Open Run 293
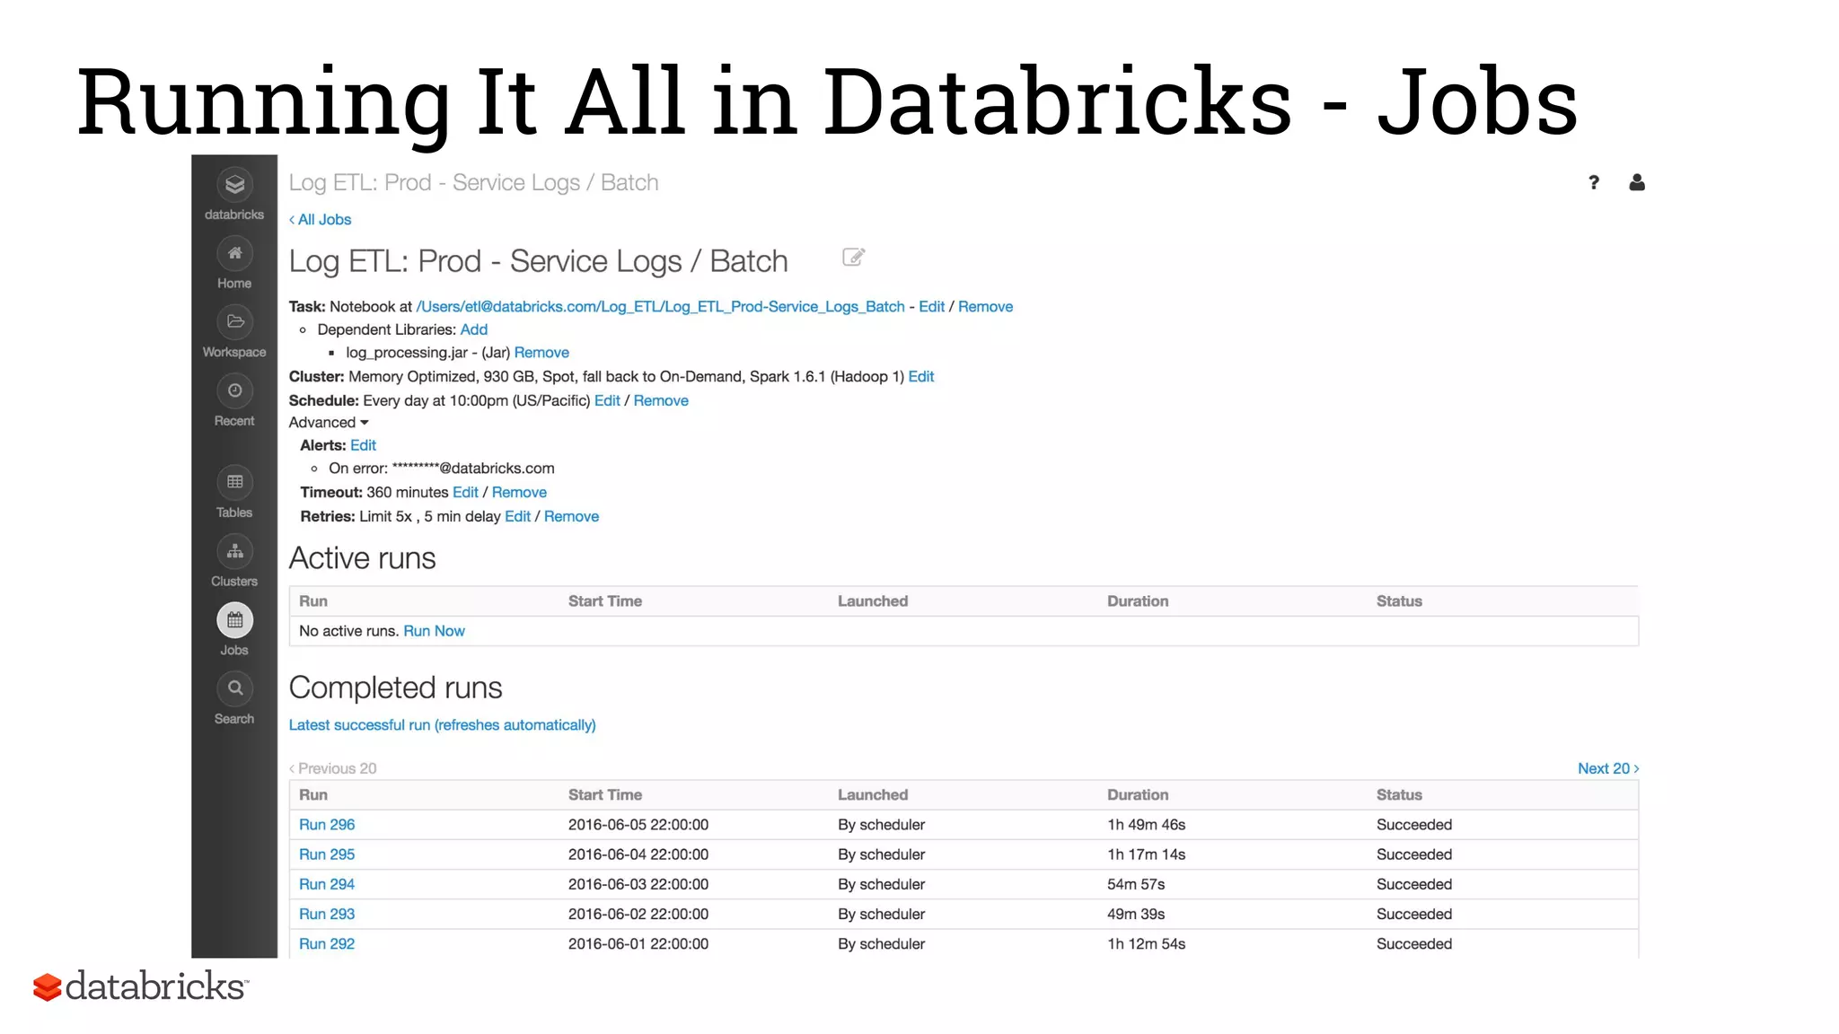The width and height of the screenshot is (1839, 1034). point(327,915)
